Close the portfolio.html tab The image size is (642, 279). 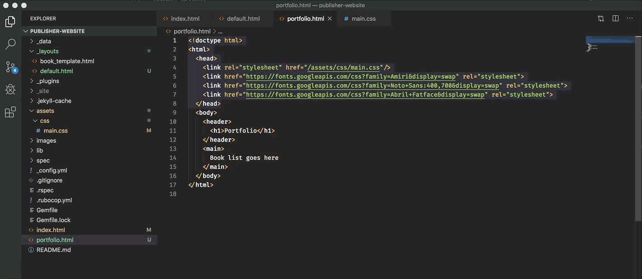[330, 19]
